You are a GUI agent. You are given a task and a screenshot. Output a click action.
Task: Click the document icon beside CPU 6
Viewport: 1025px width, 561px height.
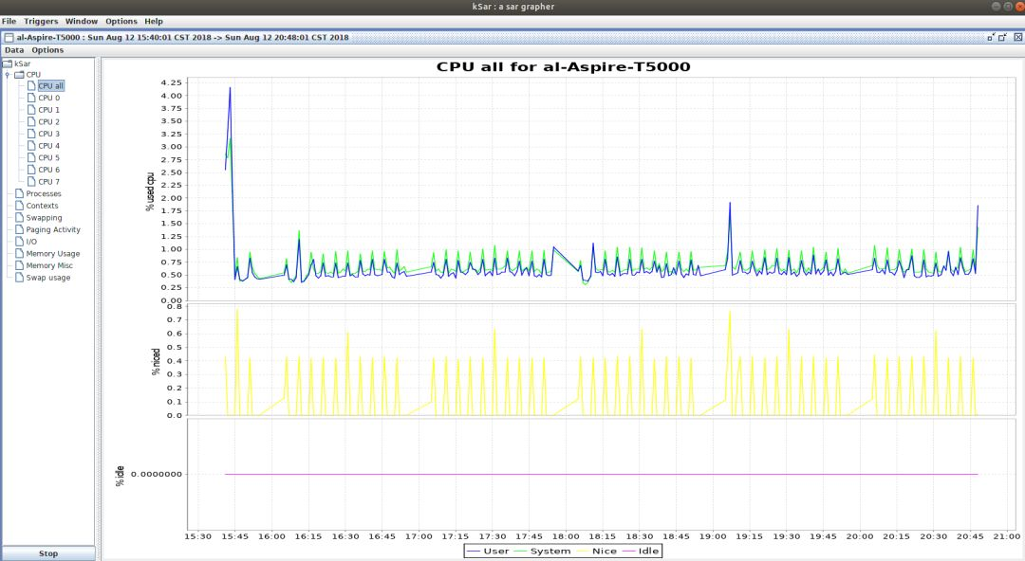31,169
